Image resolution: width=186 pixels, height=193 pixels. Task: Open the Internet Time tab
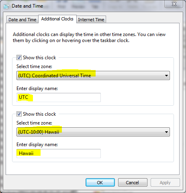(x=91, y=20)
